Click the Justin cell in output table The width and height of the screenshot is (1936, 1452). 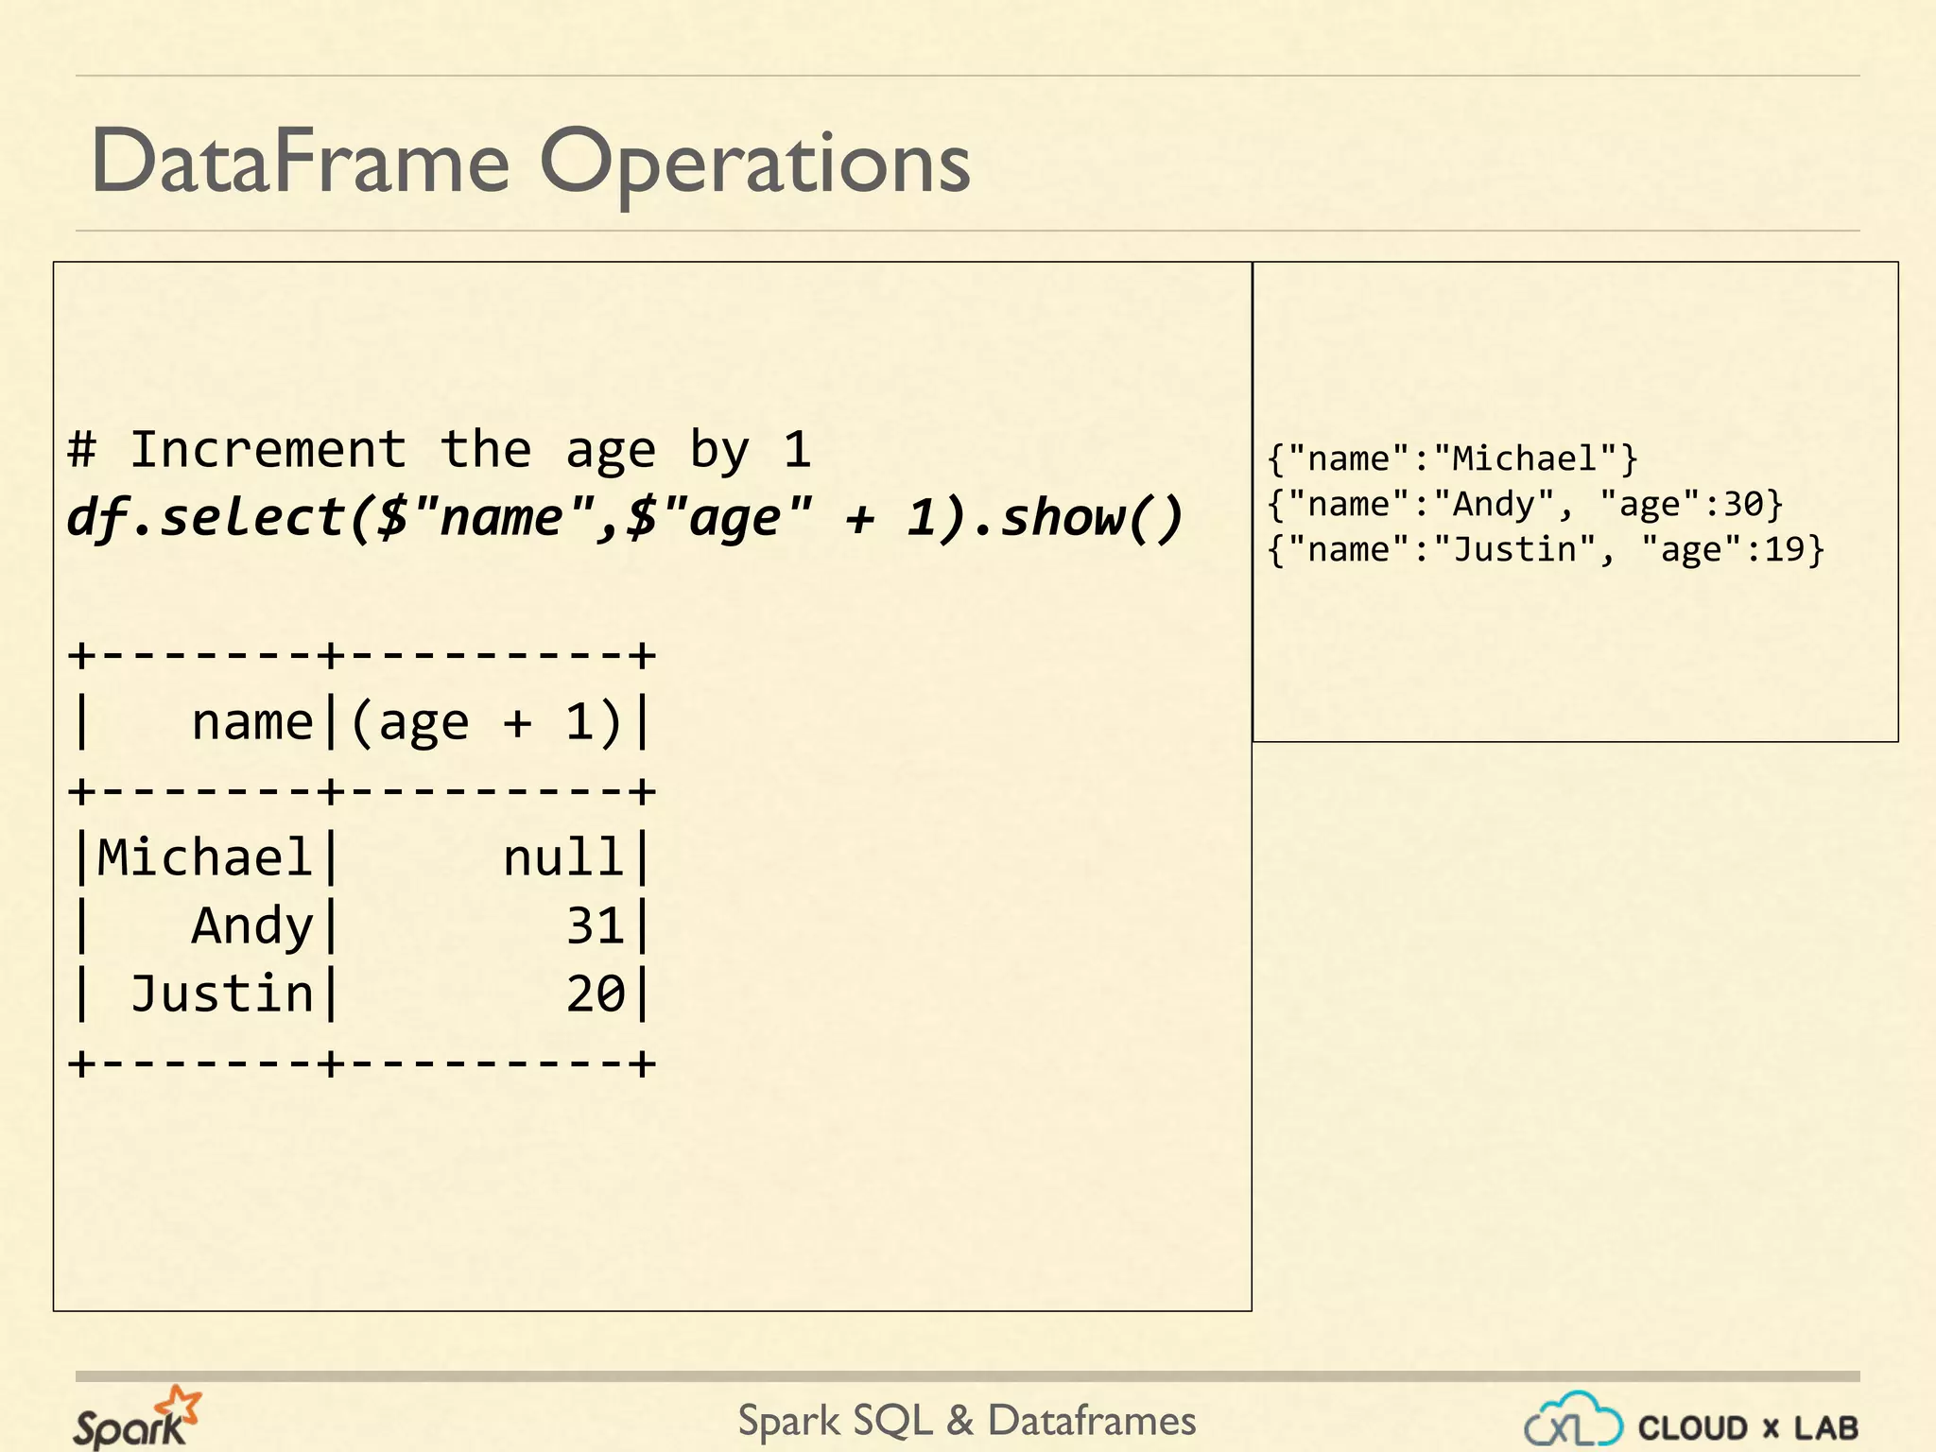click(x=221, y=994)
